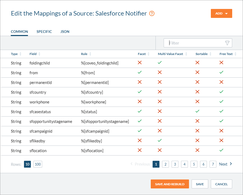This screenshot has height=195, width=243.
Task: Click Free Text checkmark for sflocation row
Action: [x=221, y=150]
